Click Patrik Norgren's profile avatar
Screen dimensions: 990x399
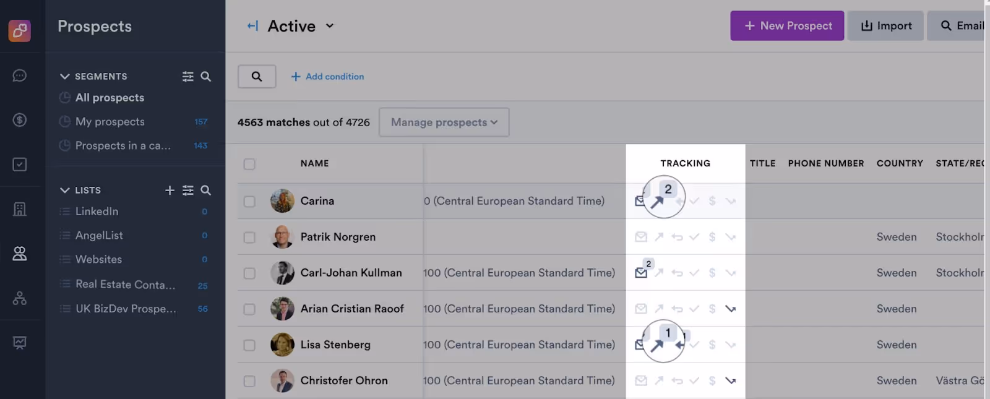pos(282,237)
